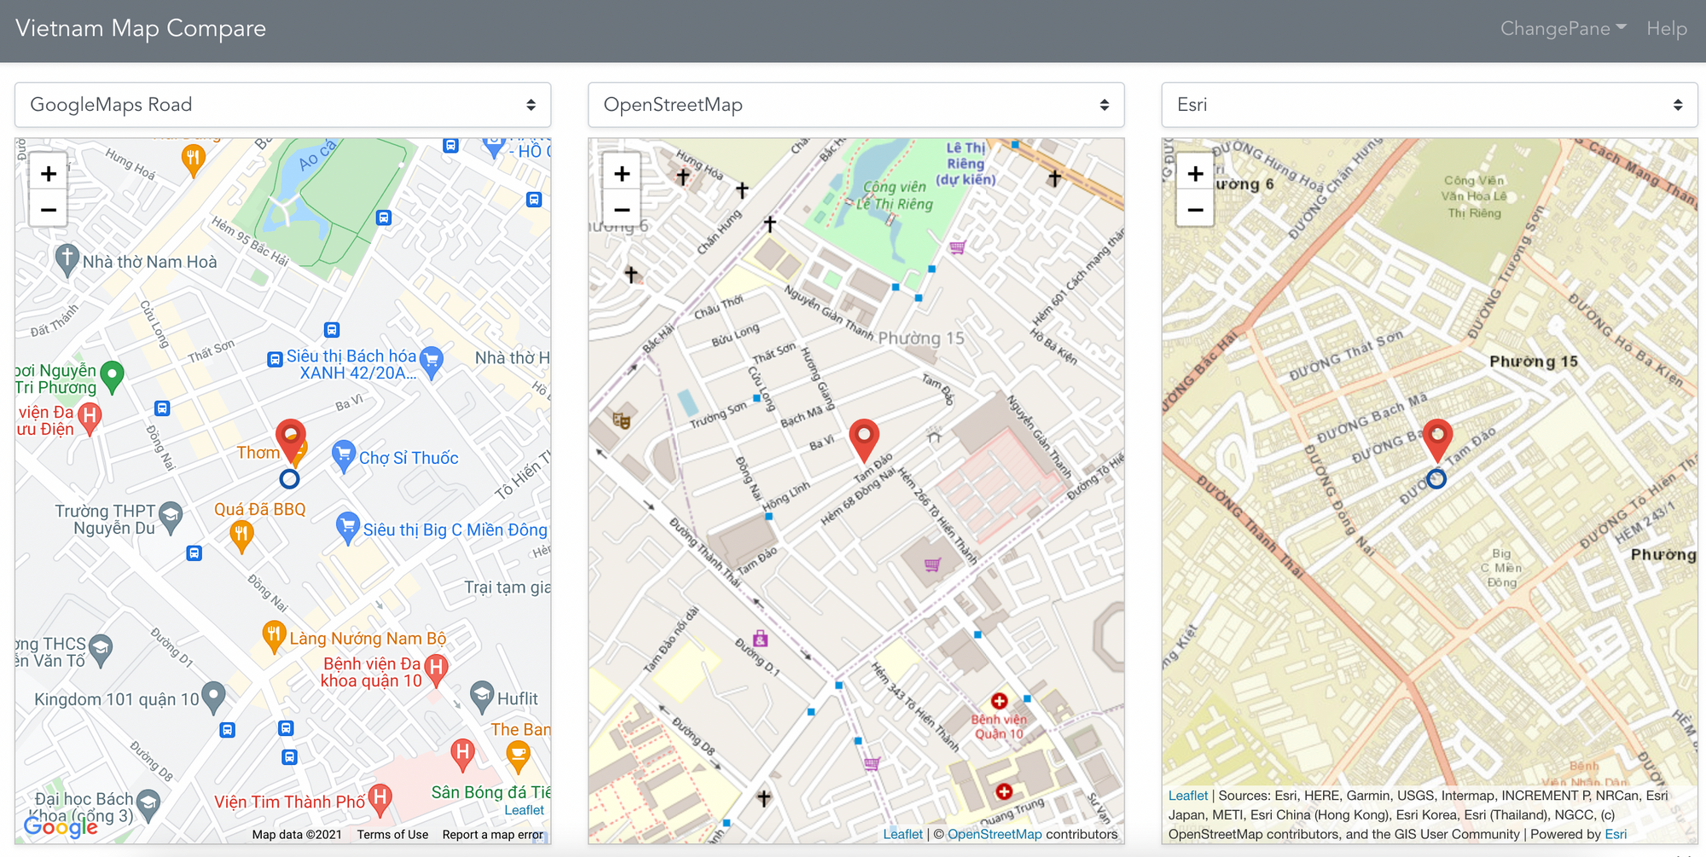Click the blue circle marker on Esri map
Screen dimensions: 1706x857
(x=1436, y=478)
